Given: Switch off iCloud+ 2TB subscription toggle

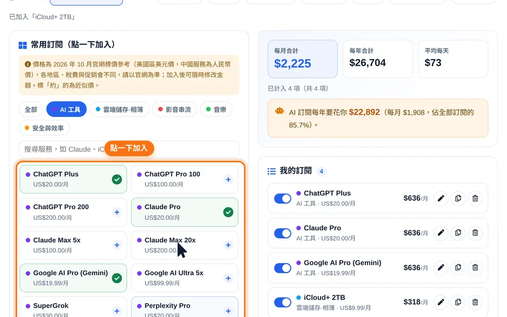Looking at the screenshot, I should click(x=283, y=302).
